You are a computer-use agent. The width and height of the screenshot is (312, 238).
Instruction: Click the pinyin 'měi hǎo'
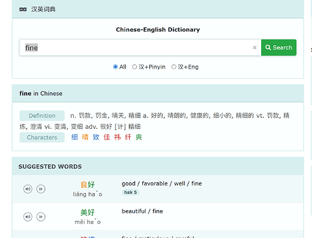[88, 222]
